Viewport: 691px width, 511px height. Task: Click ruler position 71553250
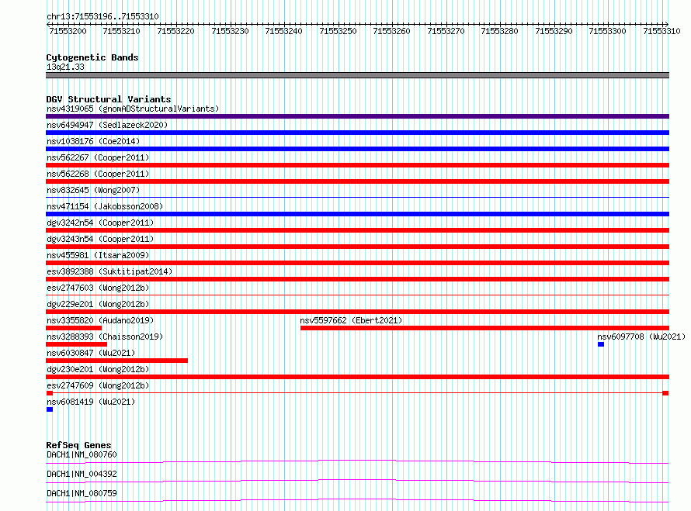pyautogui.click(x=338, y=31)
